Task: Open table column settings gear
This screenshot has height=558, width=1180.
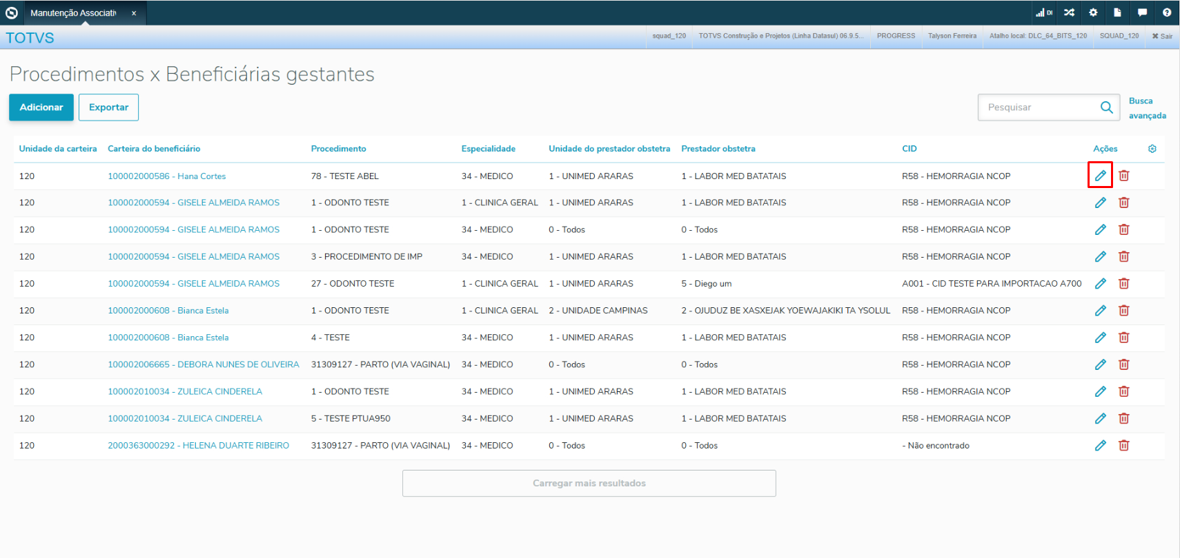Action: [x=1152, y=149]
